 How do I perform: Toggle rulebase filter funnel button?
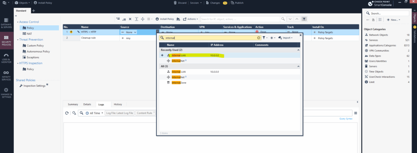click(305, 19)
